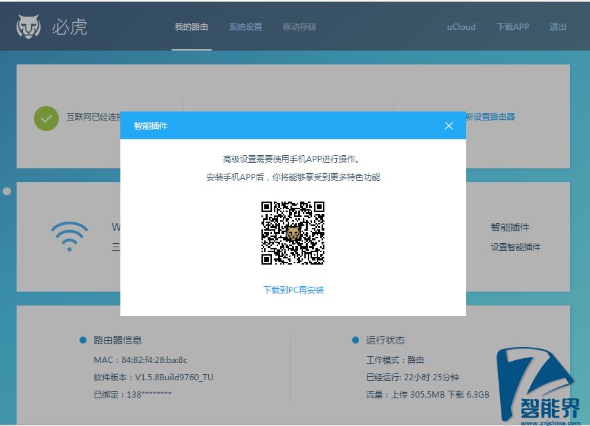
Task: Open the 我的路由 tab
Action: pyautogui.click(x=191, y=27)
